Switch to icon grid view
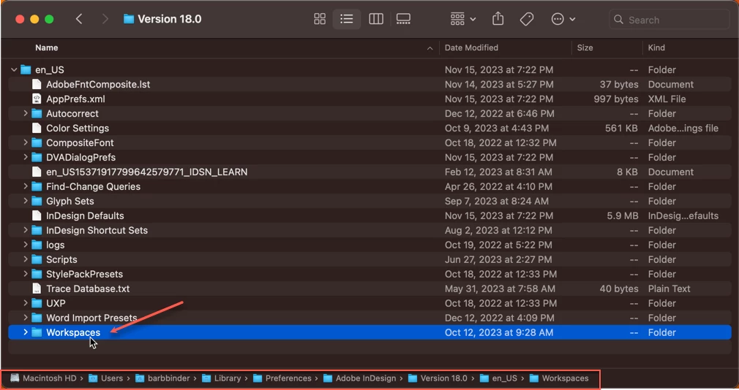 [320, 19]
